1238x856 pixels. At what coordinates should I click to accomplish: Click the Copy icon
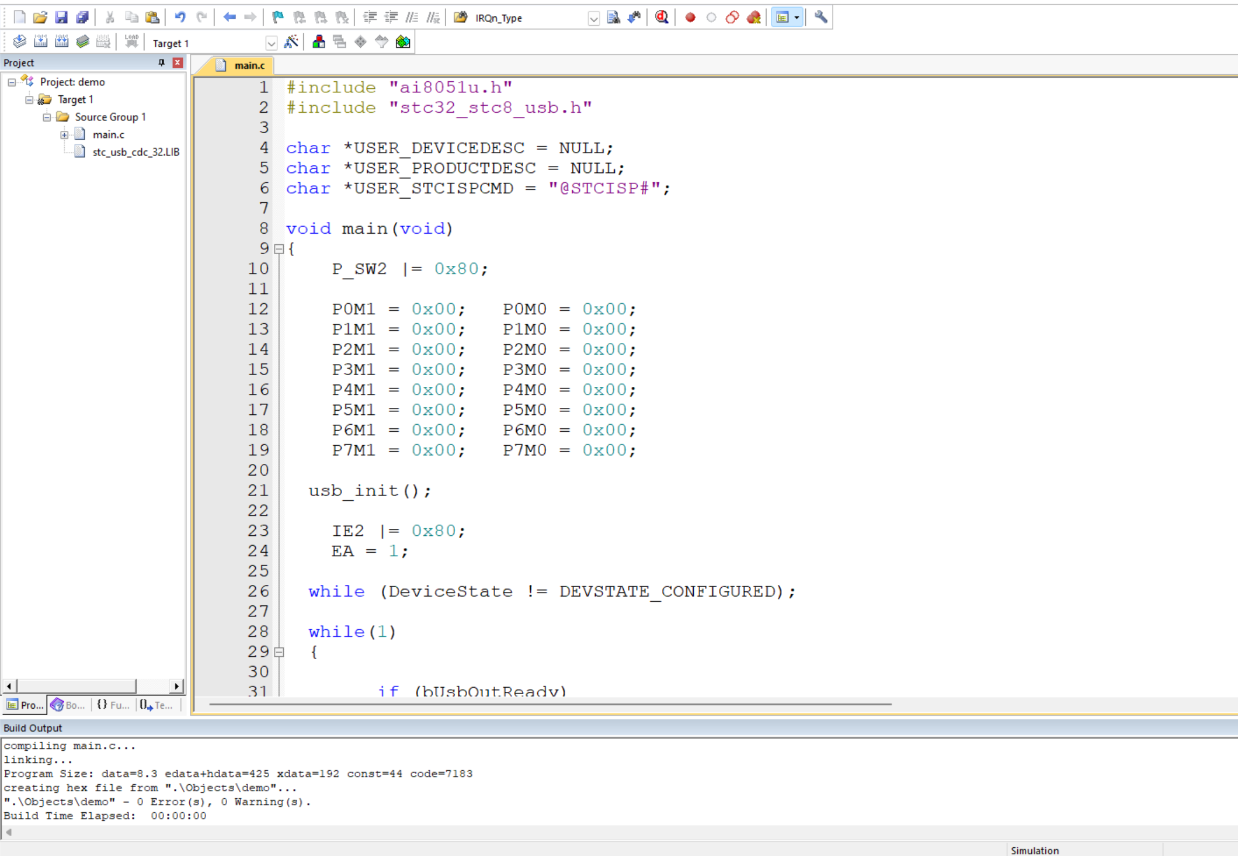131,18
